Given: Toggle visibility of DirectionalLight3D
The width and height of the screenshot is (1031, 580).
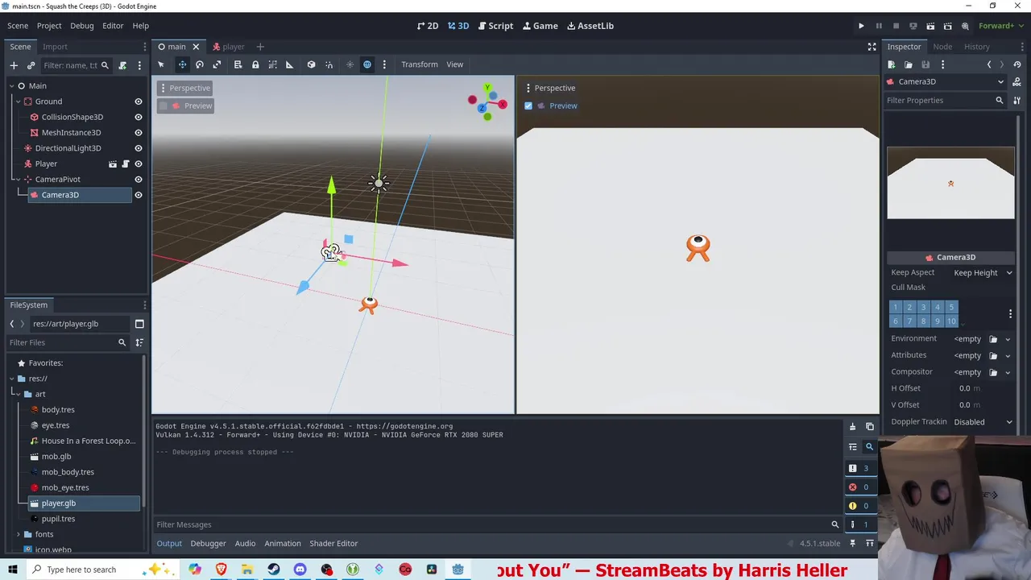Looking at the screenshot, I should point(138,148).
